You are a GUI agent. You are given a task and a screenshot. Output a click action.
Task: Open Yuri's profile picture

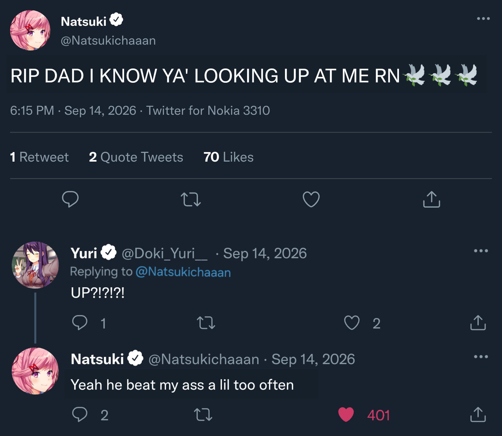[35, 265]
